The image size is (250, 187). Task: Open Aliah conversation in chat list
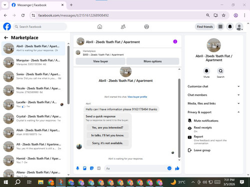33,132
